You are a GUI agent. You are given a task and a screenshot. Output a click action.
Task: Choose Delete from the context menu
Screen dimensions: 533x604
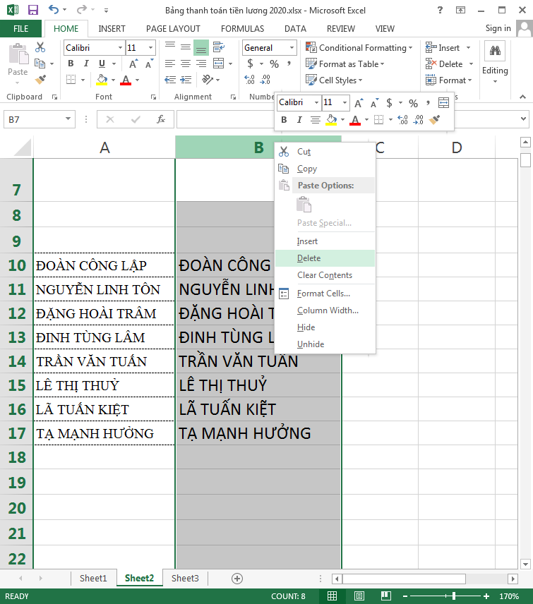click(309, 258)
